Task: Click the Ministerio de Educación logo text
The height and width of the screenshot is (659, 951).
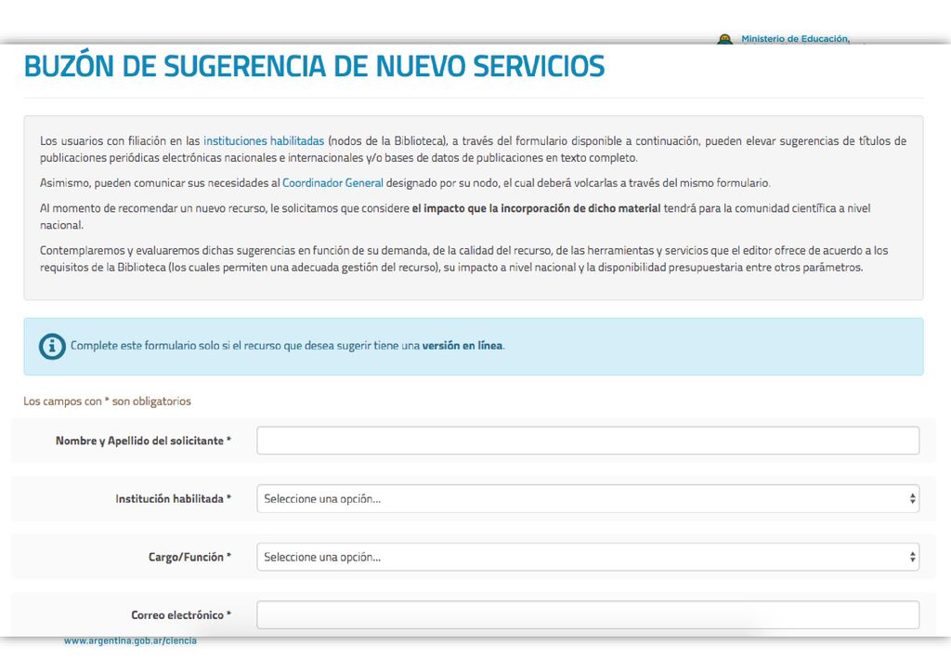Action: (x=795, y=39)
